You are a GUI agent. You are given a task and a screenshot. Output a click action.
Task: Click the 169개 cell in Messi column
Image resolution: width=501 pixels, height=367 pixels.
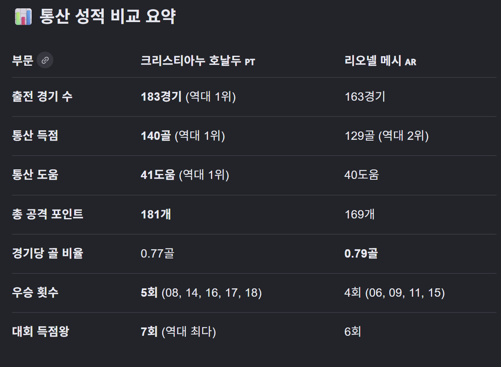tap(360, 214)
